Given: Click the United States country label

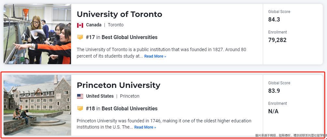Looking at the screenshot, I should pyautogui.click(x=100, y=96).
